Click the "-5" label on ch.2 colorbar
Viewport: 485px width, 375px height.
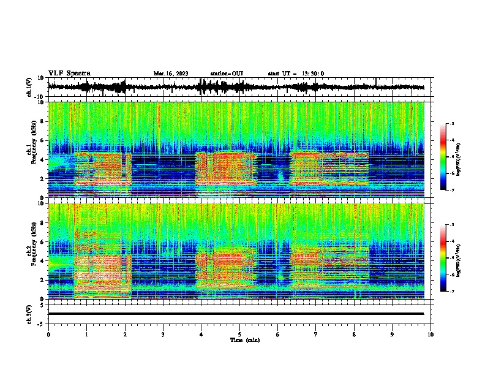[x=451, y=258]
